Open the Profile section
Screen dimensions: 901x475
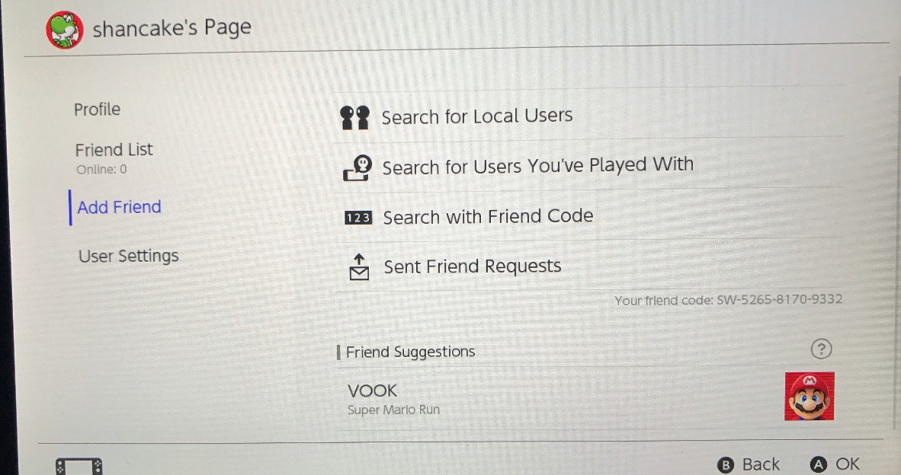coord(97,110)
